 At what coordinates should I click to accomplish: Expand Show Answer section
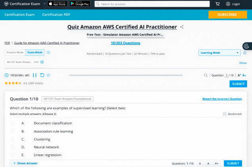pos(26,163)
